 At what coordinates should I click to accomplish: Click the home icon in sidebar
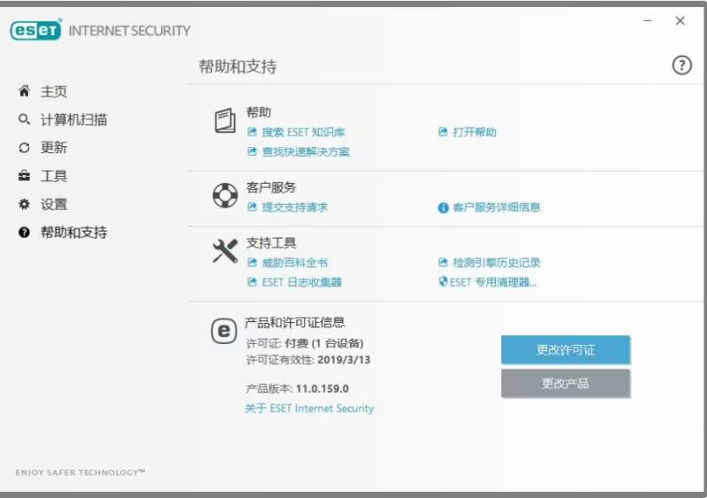[24, 91]
